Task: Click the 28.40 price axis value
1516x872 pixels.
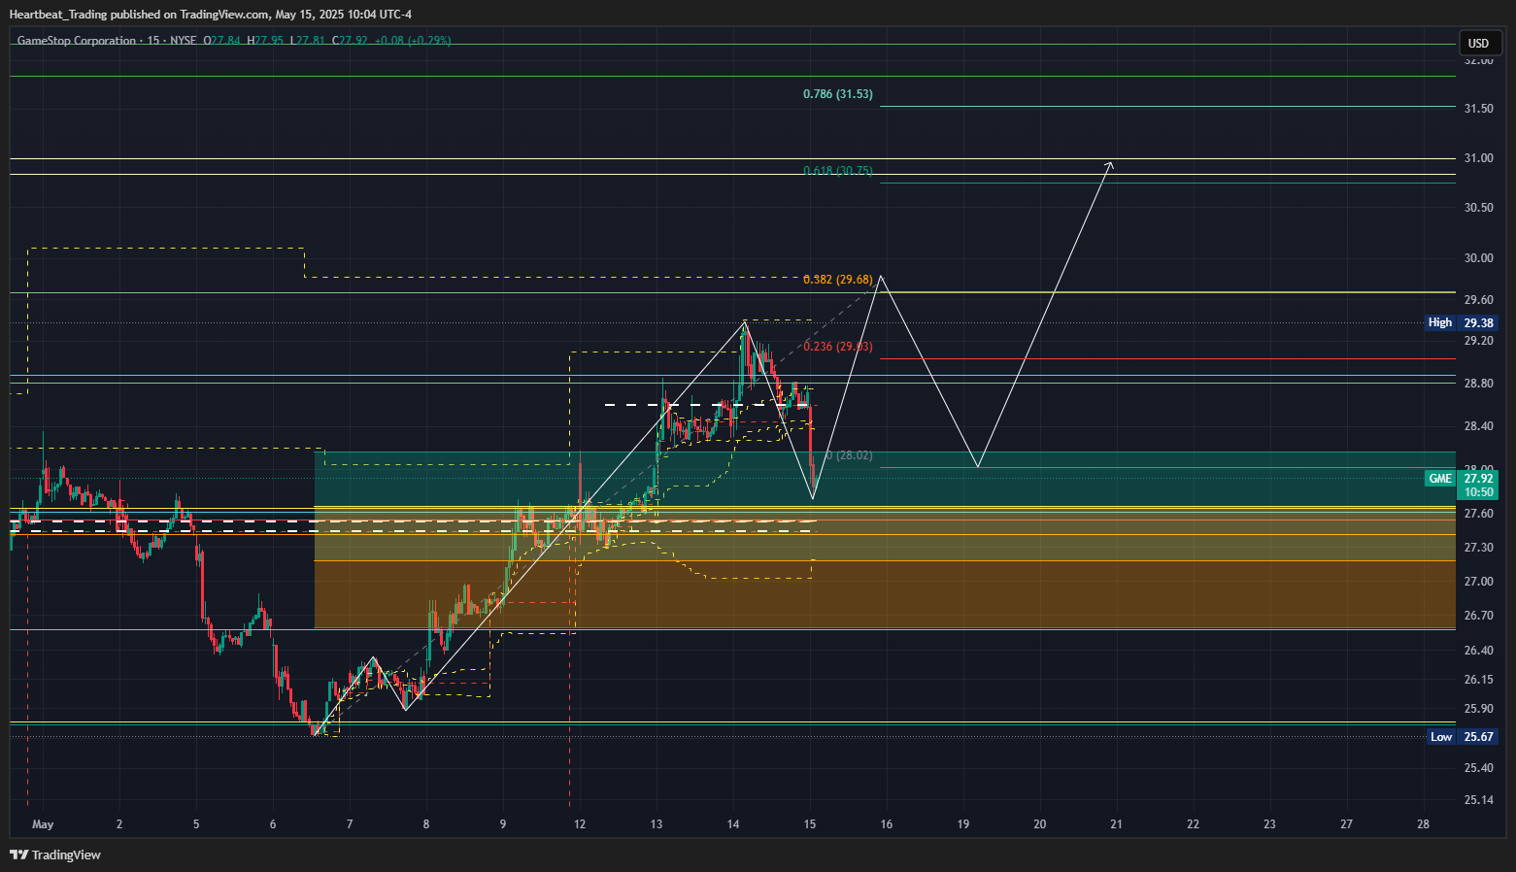Action: coord(1478,426)
